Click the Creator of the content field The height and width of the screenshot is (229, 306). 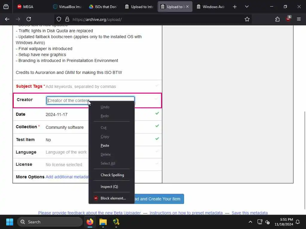pos(90,100)
